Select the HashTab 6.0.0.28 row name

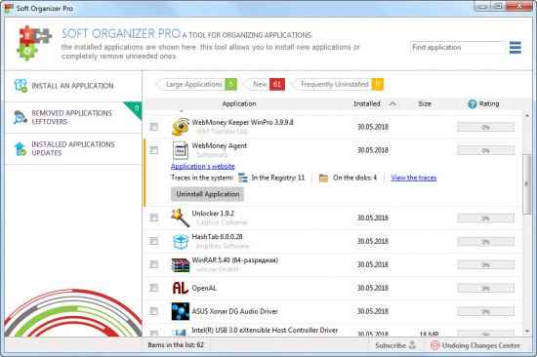tap(217, 236)
